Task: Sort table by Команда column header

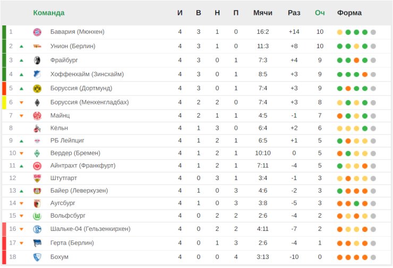Action: [x=49, y=13]
